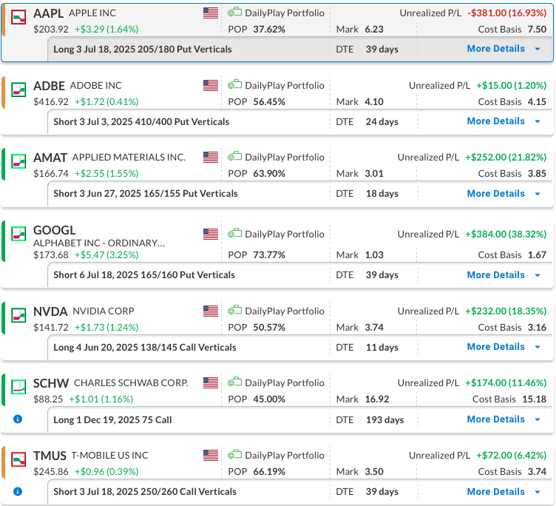
Task: Click More Details for the TMUS position
Action: 495,491
